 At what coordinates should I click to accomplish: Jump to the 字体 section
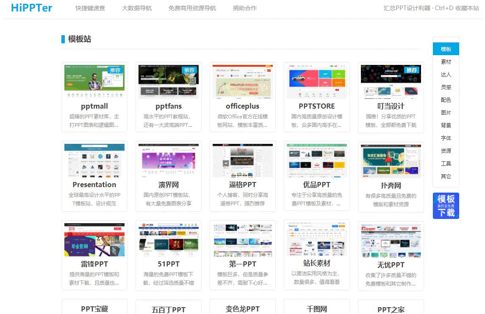pos(445,138)
